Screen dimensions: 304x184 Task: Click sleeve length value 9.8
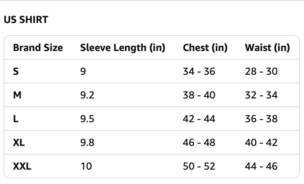tap(87, 143)
